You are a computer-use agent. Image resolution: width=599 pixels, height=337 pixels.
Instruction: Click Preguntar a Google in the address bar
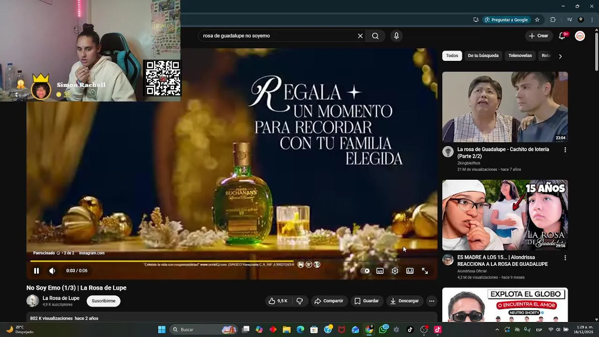506,20
